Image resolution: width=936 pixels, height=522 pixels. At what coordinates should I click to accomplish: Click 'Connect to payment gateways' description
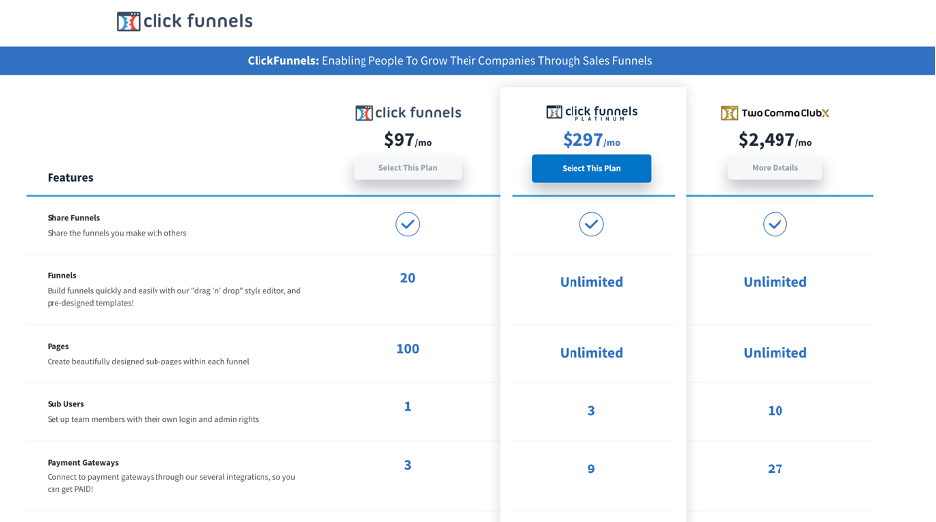[171, 483]
